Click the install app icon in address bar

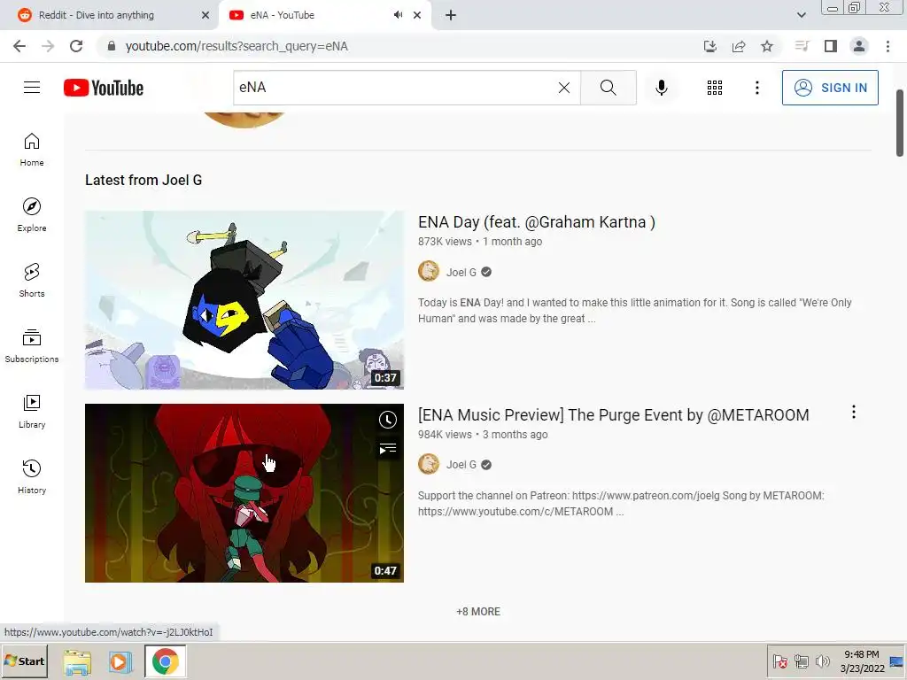click(709, 46)
